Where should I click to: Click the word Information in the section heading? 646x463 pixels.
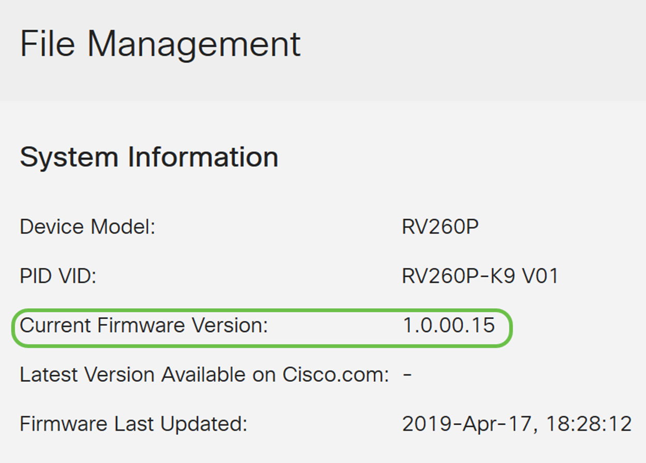(203, 157)
